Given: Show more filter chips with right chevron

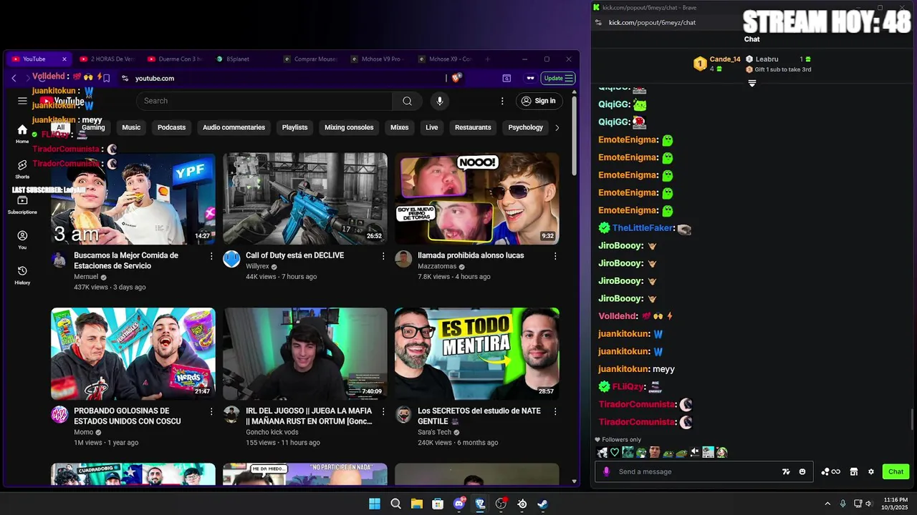Looking at the screenshot, I should pyautogui.click(x=557, y=127).
